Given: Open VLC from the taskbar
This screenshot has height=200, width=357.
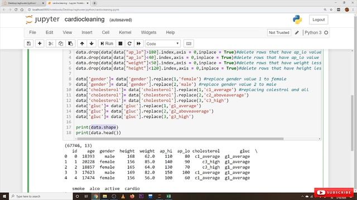Looking at the screenshot, I should pyautogui.click(x=123, y=196).
